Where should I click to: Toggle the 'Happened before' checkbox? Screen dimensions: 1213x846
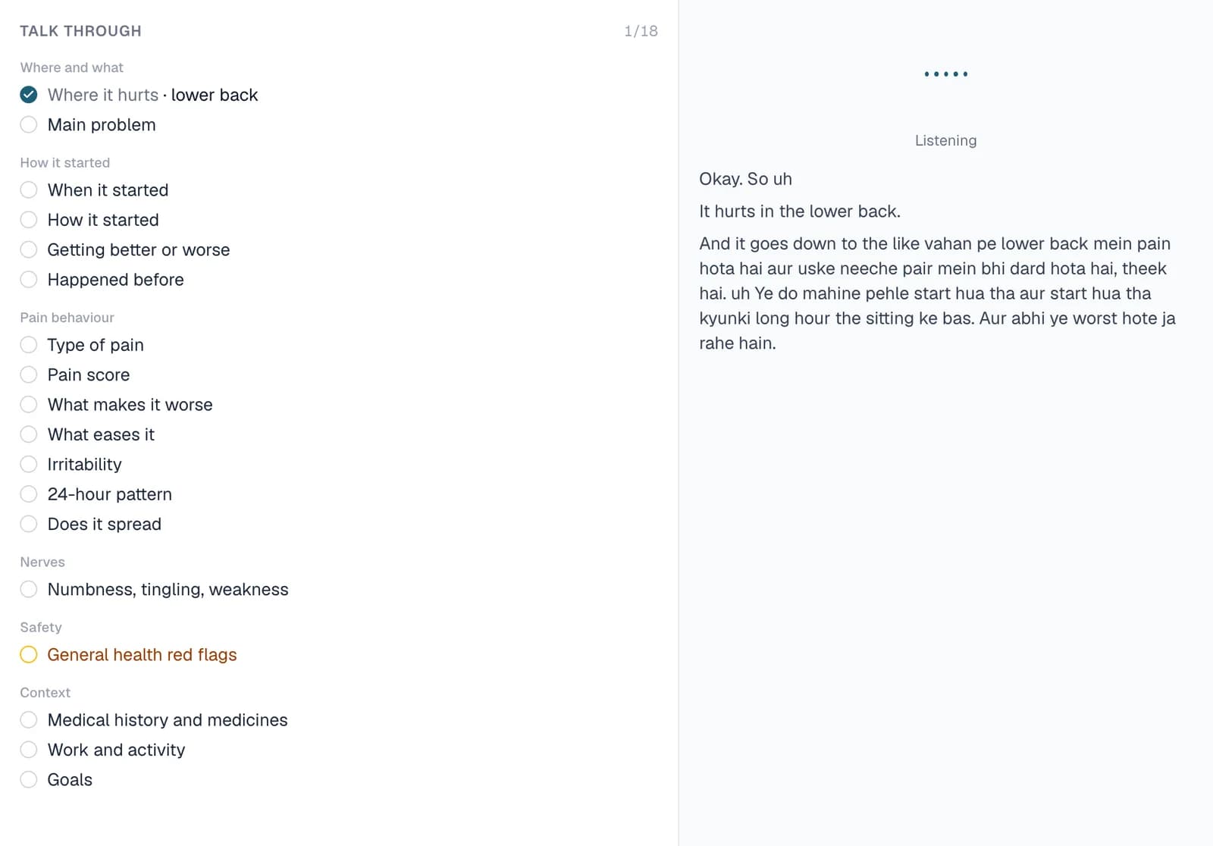point(29,279)
